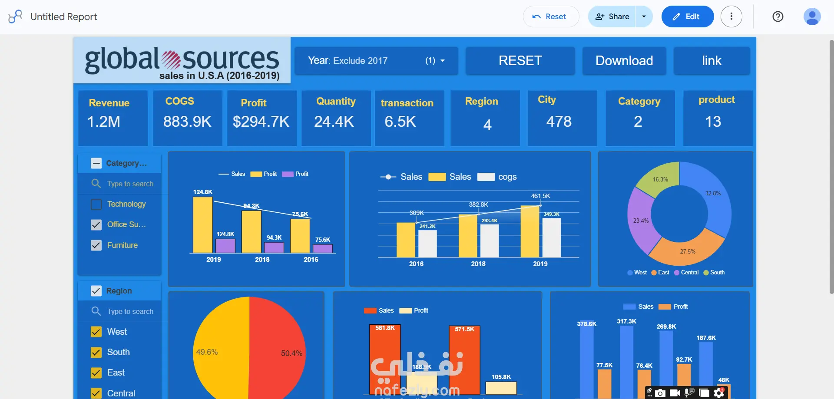Click the 124.8K yellow bar for 2019
The image size is (834, 399).
point(203,224)
